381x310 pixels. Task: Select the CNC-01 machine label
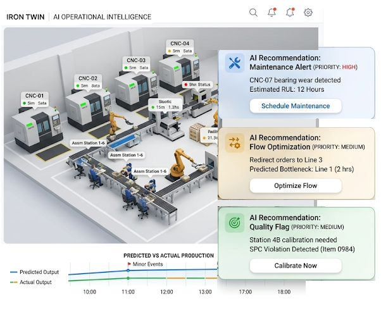click(35, 95)
